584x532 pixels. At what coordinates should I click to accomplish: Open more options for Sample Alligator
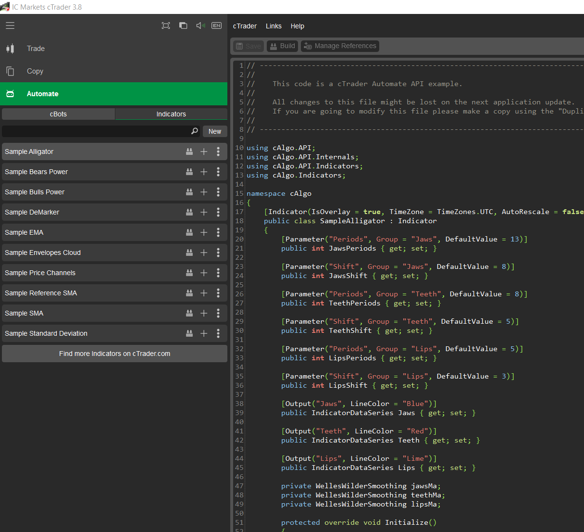[218, 152]
